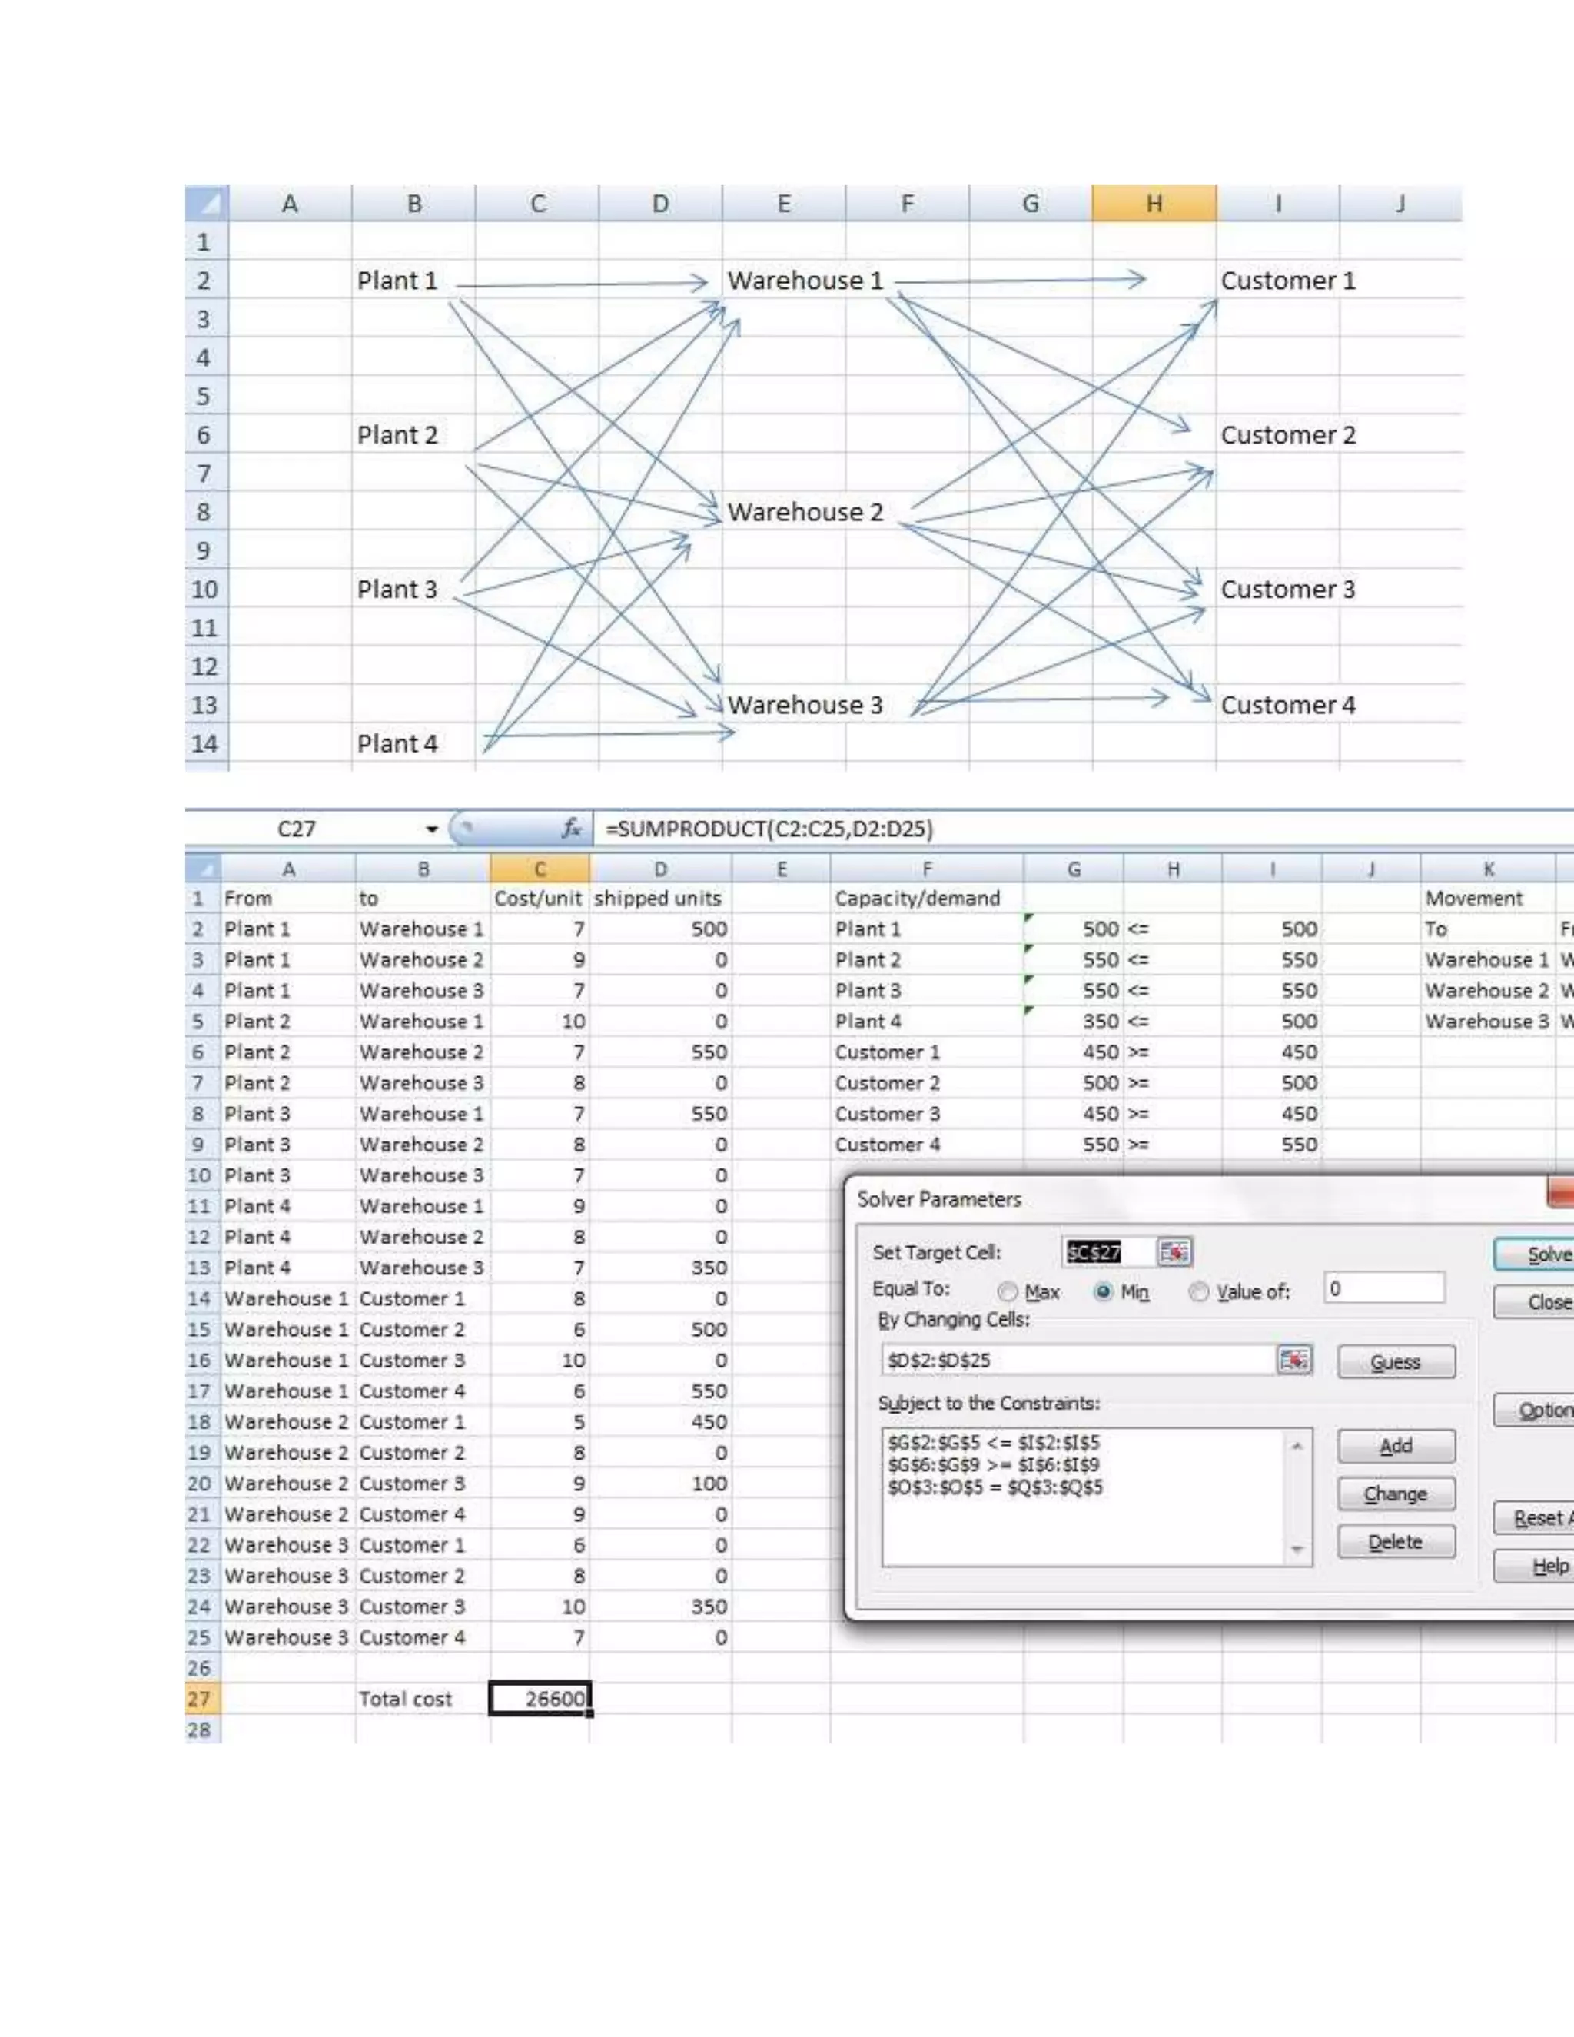This screenshot has width=1574, height=2037.
Task: Select the Max radio option
Action: click(x=1007, y=1292)
